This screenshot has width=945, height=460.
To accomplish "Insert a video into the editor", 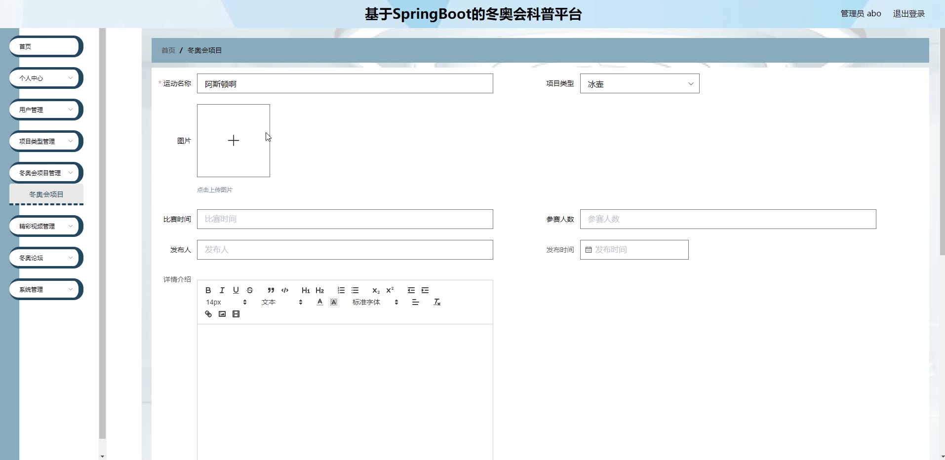I will [236, 314].
